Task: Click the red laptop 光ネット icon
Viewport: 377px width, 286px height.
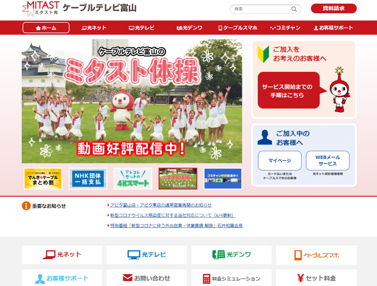Action: [x=49, y=255]
